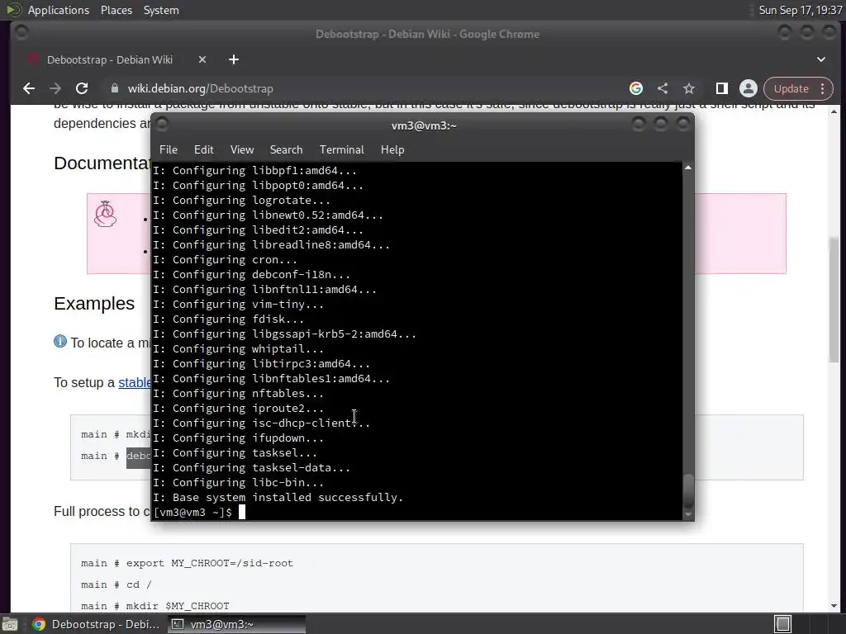Open a new Chrome tab
This screenshot has height=634, width=846.
pos(234,59)
